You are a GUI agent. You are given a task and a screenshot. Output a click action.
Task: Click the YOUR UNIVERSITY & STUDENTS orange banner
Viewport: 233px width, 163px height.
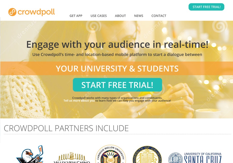pos(116,69)
